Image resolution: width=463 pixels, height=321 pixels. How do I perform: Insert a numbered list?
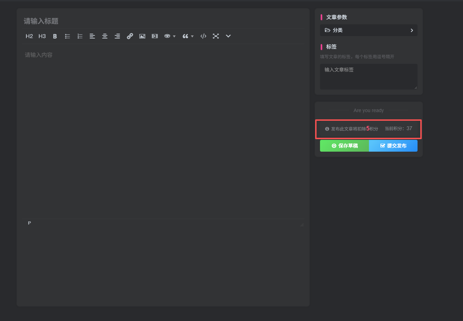(x=80, y=36)
